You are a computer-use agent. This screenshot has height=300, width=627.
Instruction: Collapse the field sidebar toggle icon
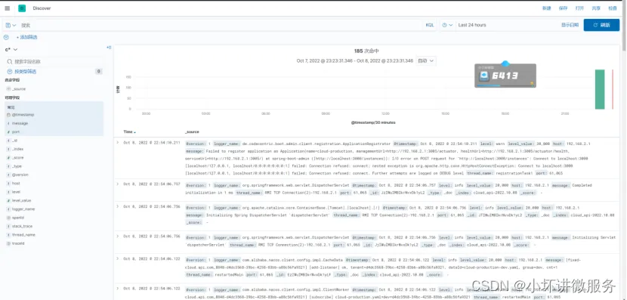pos(109,48)
